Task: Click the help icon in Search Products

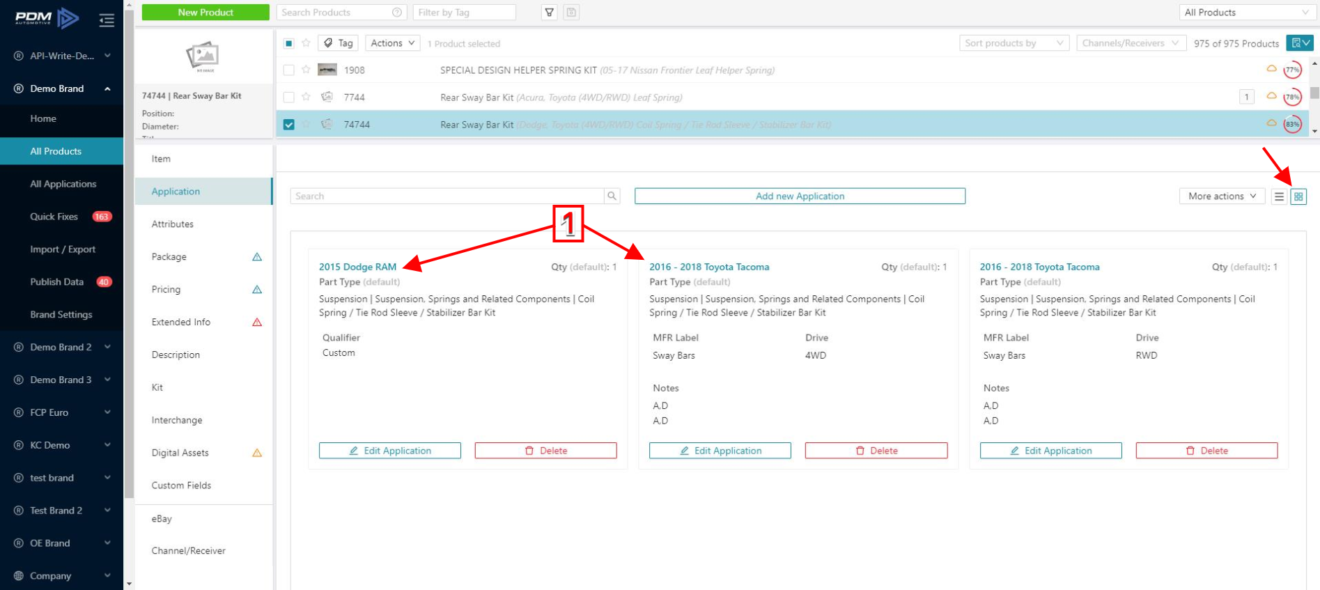Action: click(396, 13)
